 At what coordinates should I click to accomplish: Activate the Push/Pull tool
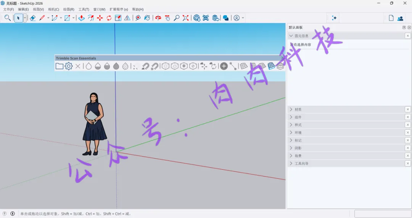click(82, 18)
